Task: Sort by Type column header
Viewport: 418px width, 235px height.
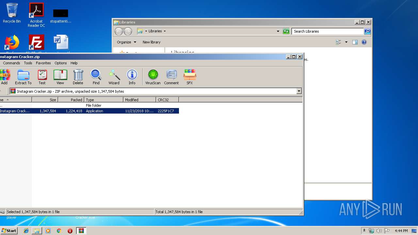Action: [104, 100]
